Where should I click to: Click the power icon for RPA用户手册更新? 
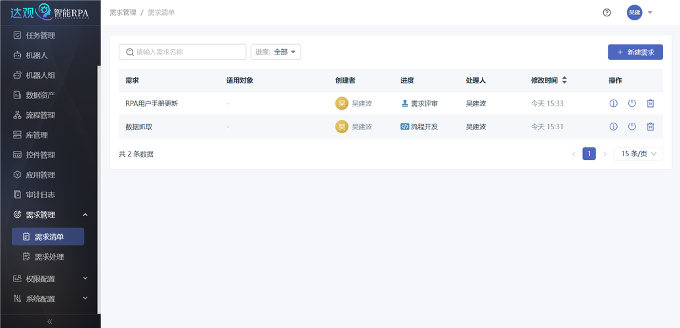point(632,104)
